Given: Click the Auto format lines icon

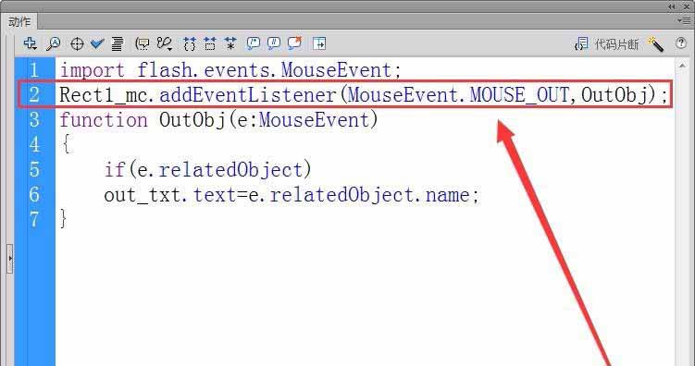Looking at the screenshot, I should click(x=117, y=43).
